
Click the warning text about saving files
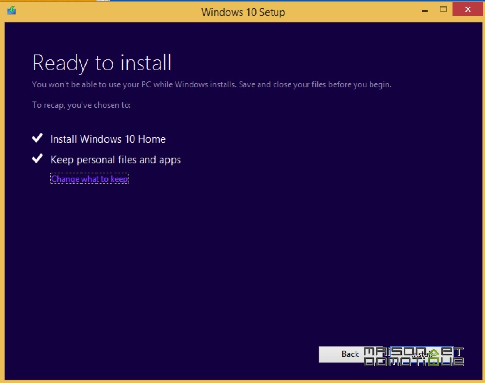pyautogui.click(x=212, y=84)
